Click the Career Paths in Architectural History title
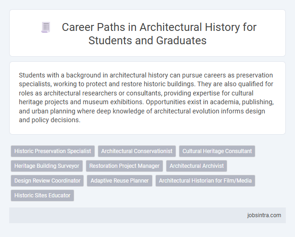The image size is (295, 237). [159, 34]
